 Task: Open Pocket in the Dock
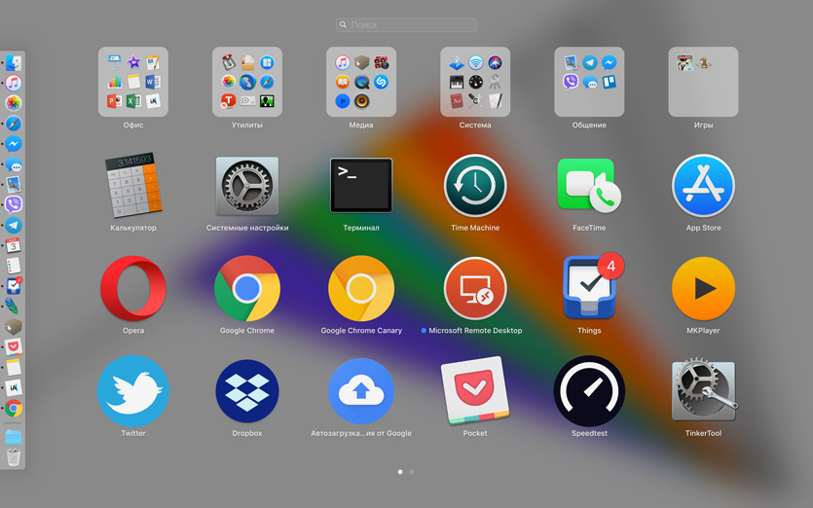pyautogui.click(x=14, y=346)
